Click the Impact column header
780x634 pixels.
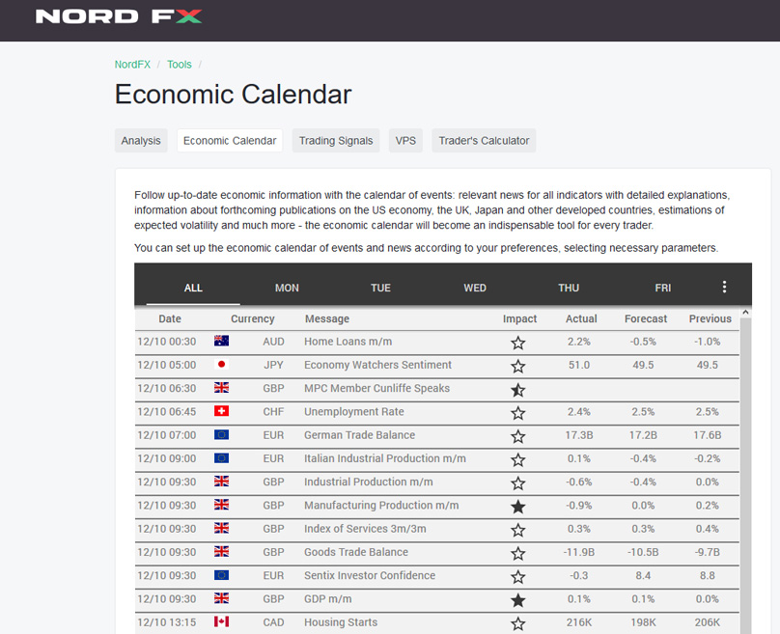pyautogui.click(x=519, y=318)
